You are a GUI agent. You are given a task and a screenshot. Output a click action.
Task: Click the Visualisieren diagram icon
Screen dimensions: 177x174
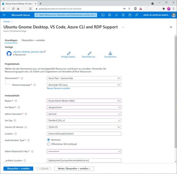tap(110, 53)
